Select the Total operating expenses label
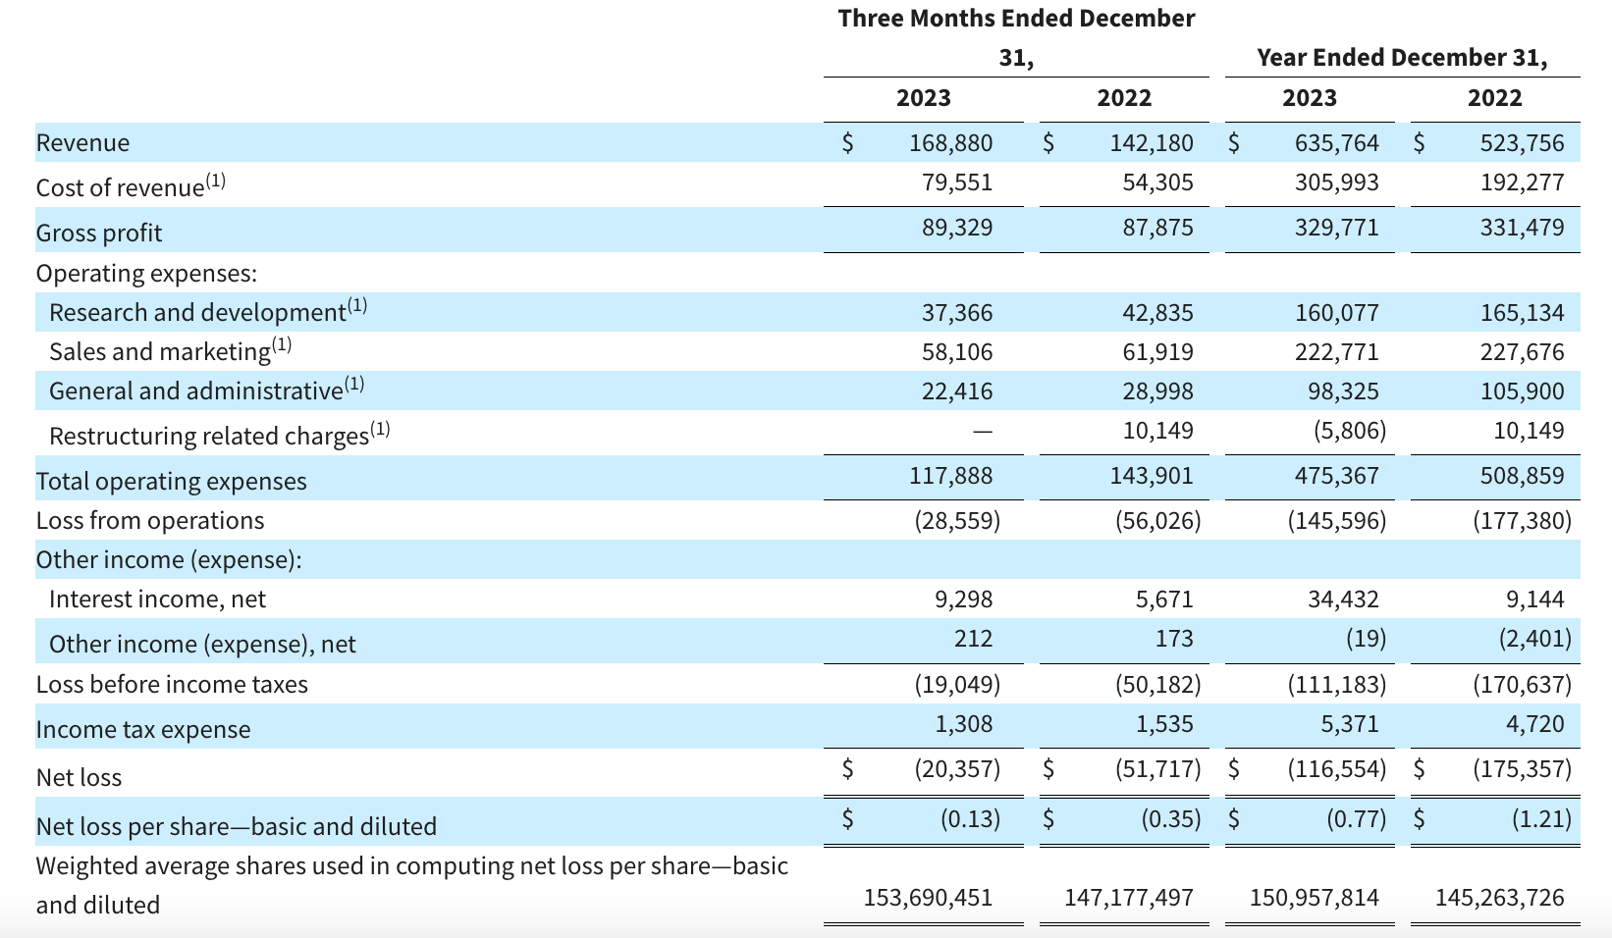 pyautogui.click(x=171, y=481)
